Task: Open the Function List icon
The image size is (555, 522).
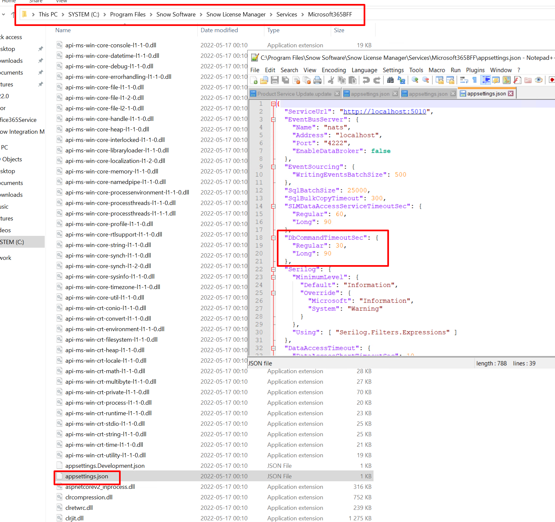Action: click(x=517, y=80)
